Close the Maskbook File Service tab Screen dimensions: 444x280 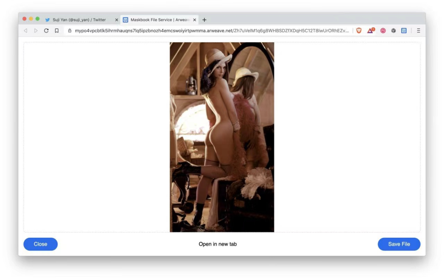(194, 20)
